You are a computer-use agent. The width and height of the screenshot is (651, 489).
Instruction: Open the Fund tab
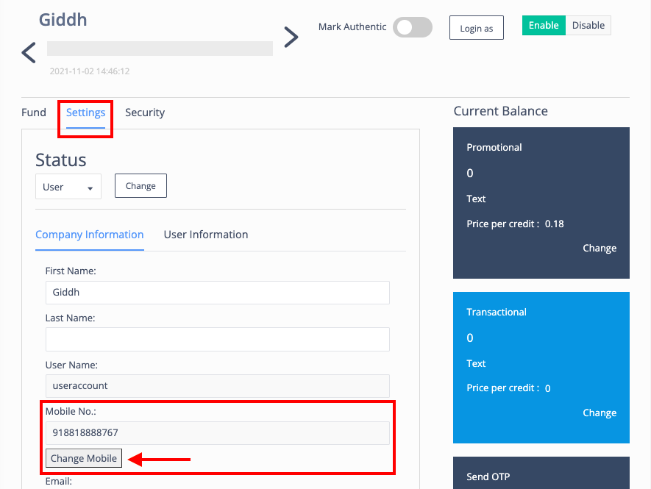click(34, 113)
